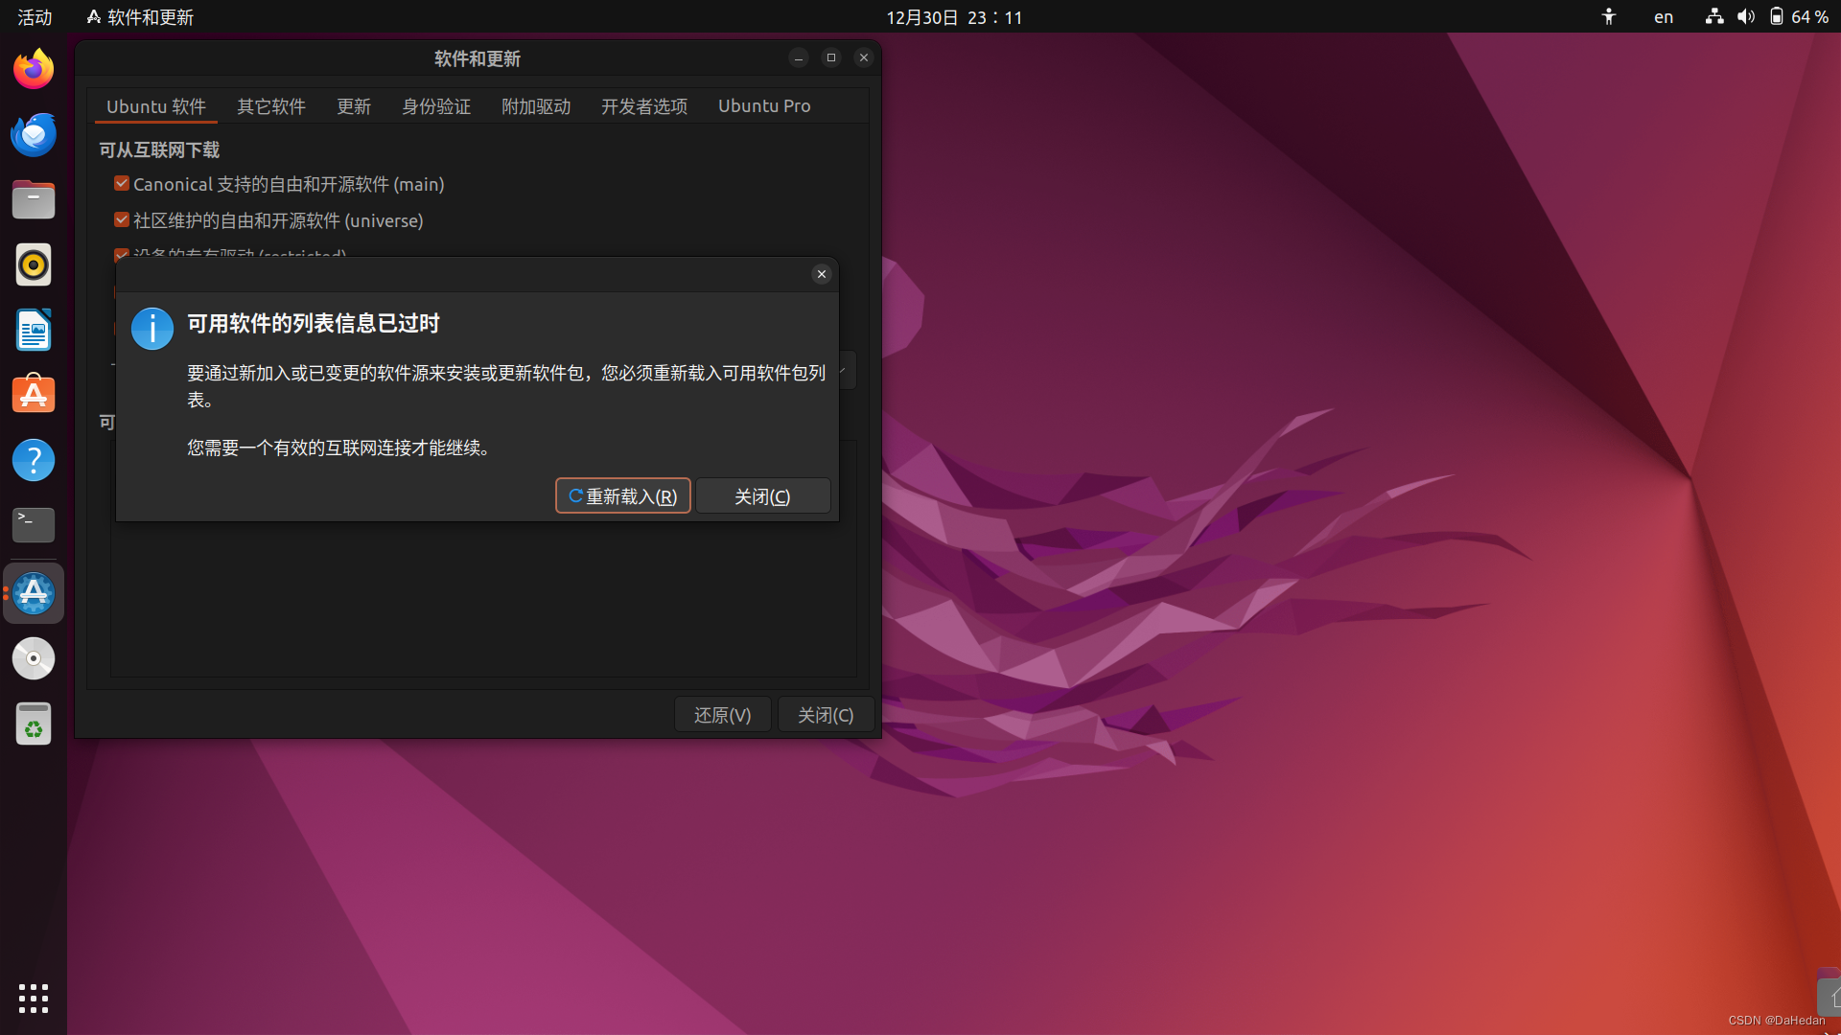The image size is (1841, 1035).
Task: Switch to the 其它软件 tab
Action: (x=271, y=106)
